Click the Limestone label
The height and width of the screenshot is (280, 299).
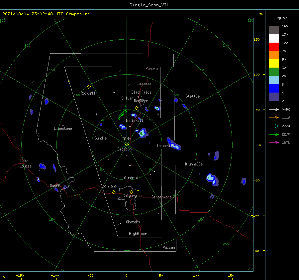(x=63, y=129)
